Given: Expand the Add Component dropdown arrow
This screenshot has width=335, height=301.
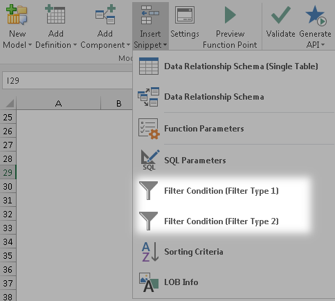Looking at the screenshot, I should click(129, 45).
